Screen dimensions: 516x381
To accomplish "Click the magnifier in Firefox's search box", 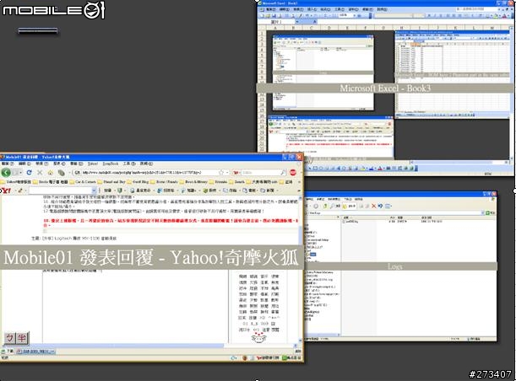I will (283, 173).
